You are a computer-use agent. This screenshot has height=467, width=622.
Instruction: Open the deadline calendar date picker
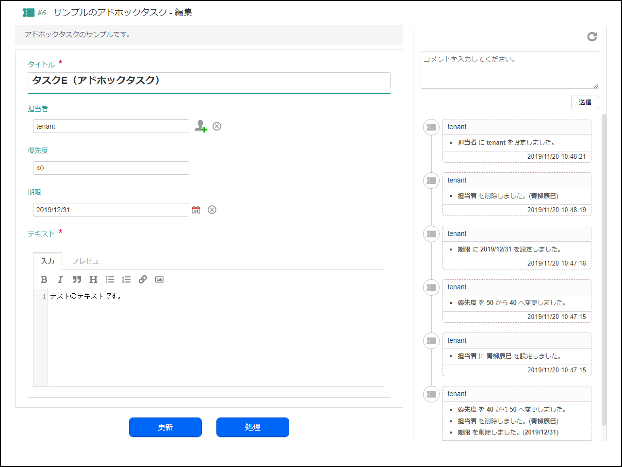pyautogui.click(x=196, y=210)
